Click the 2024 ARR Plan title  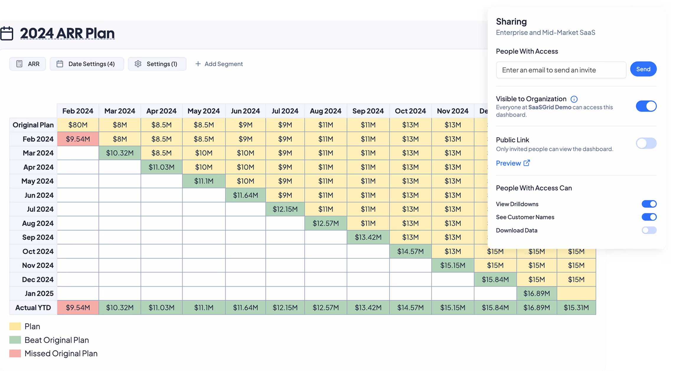point(67,33)
